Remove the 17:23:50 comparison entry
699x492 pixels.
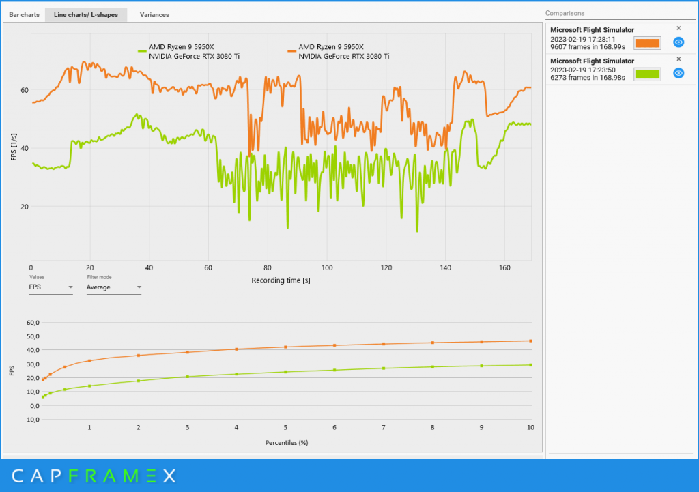pos(679,59)
